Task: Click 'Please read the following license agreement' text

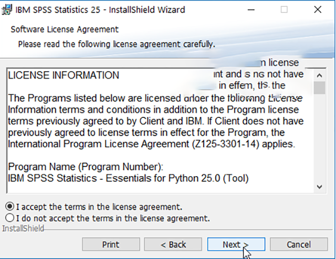Action: 117,45
